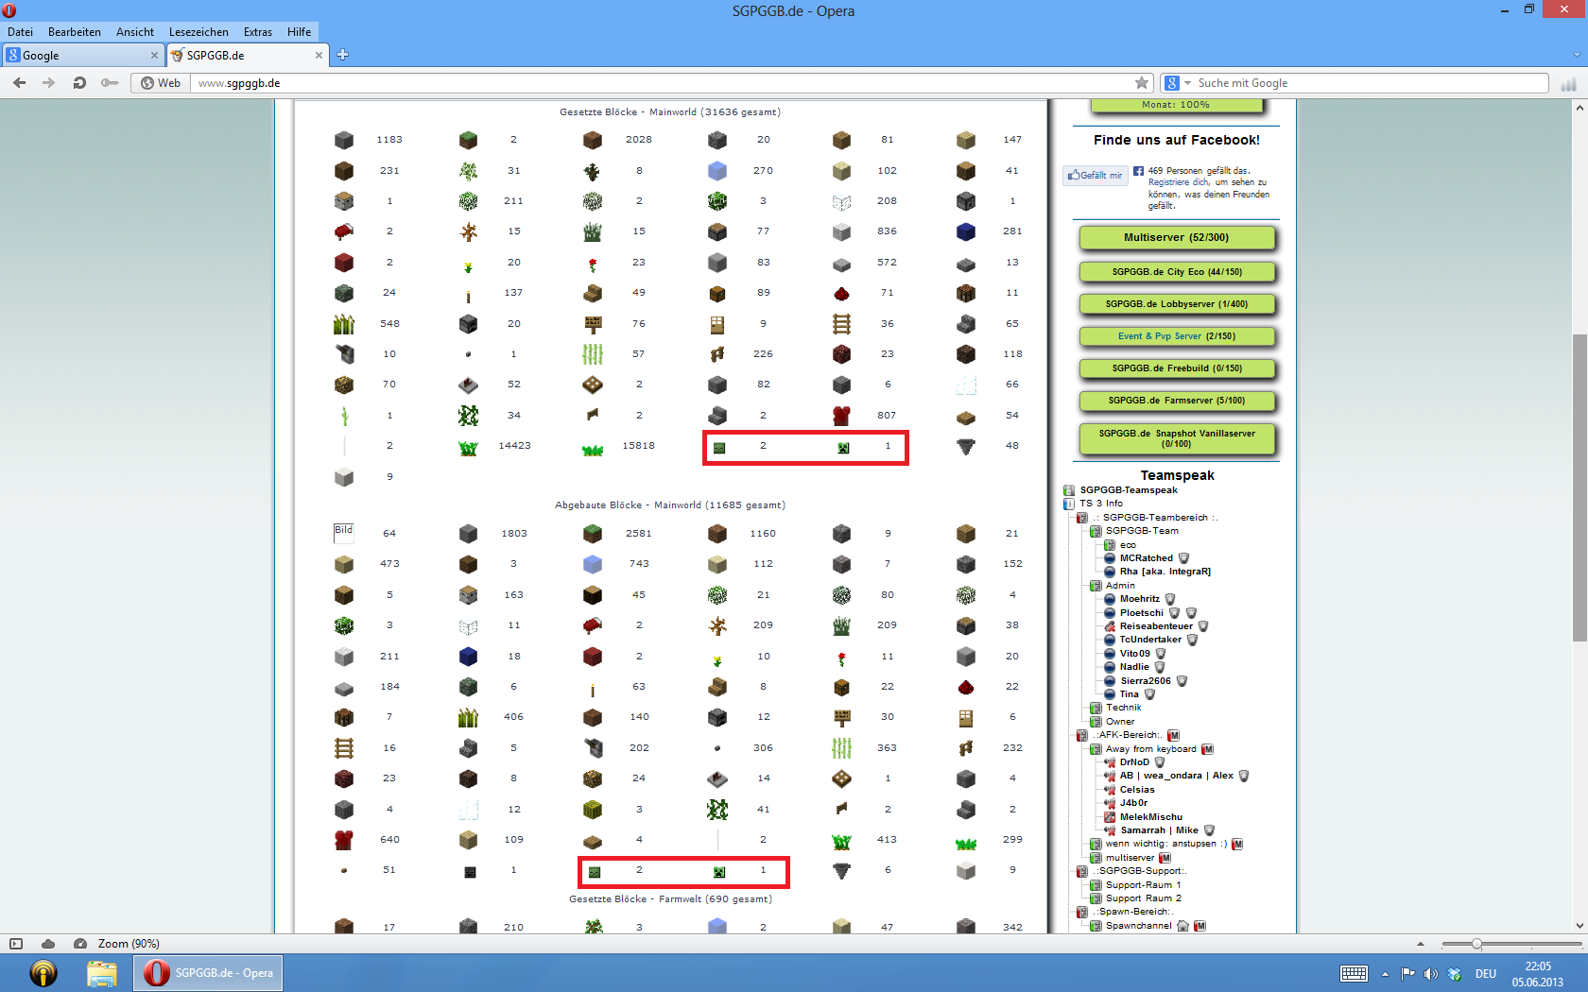Toggle the panel icon in status bar
This screenshot has height=992, width=1588.
tap(16, 944)
